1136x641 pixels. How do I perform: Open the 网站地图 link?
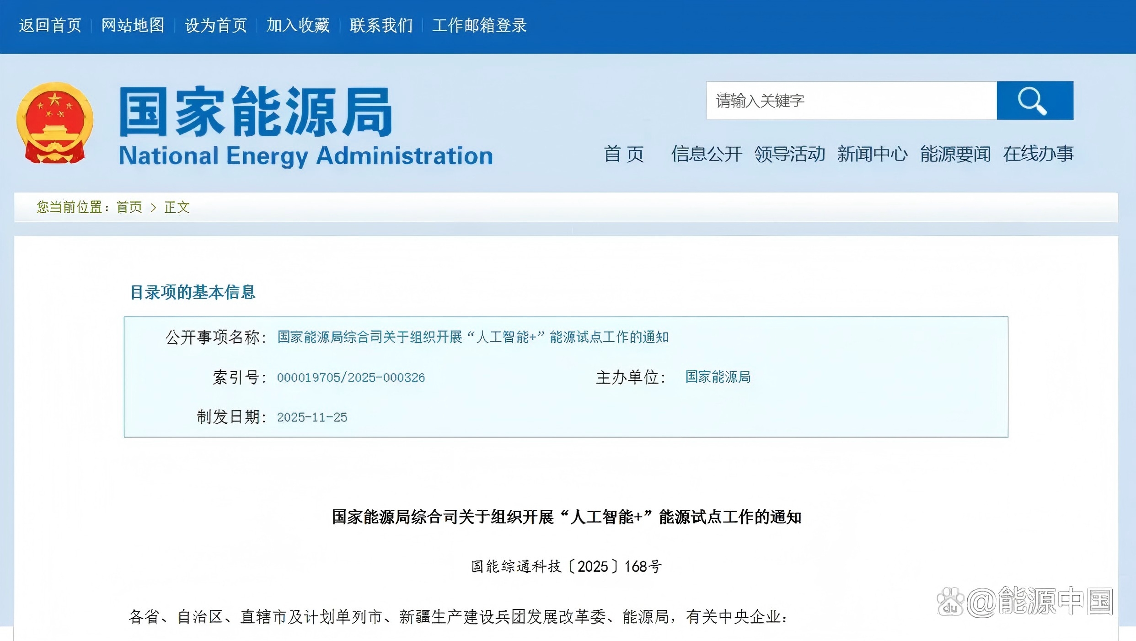point(133,25)
